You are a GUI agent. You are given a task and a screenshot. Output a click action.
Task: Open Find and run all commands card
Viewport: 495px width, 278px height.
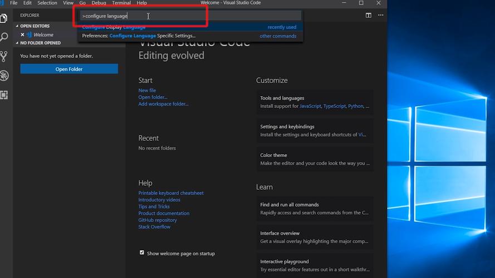315,209
